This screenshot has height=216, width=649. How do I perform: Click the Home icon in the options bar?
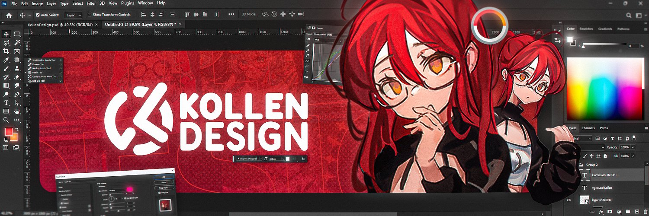tap(9, 15)
